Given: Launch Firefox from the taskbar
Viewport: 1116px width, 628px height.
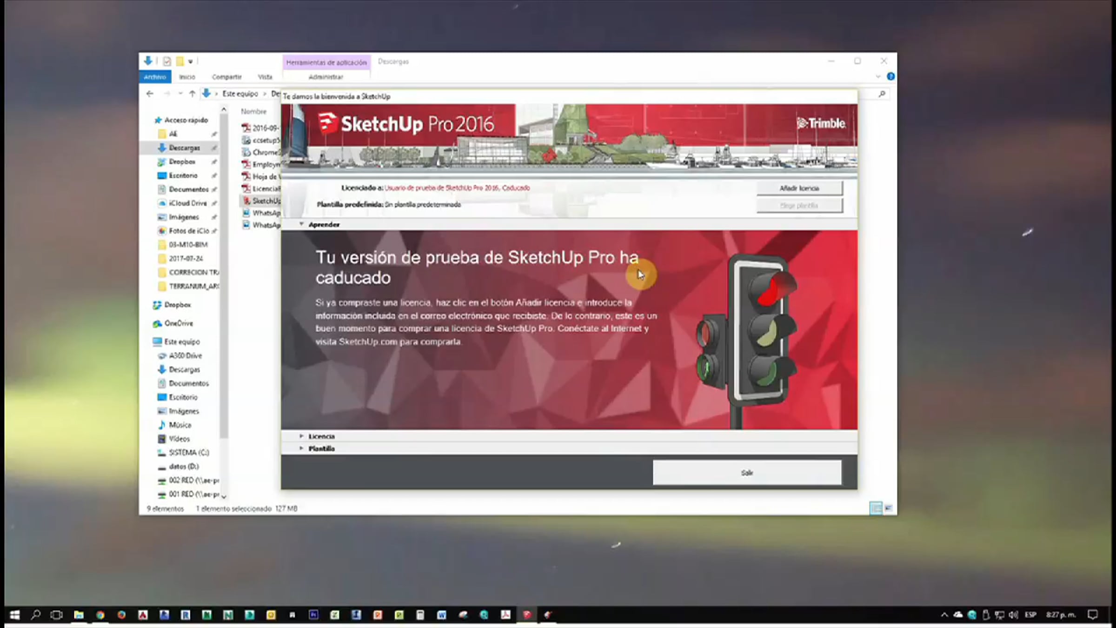Looking at the screenshot, I should (121, 615).
